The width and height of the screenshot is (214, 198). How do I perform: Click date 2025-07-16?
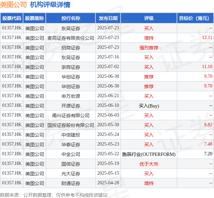point(108,57)
